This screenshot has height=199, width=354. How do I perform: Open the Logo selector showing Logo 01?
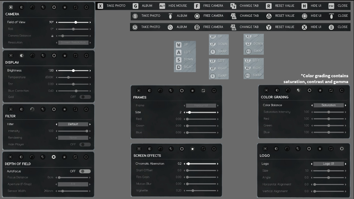coord(329,164)
